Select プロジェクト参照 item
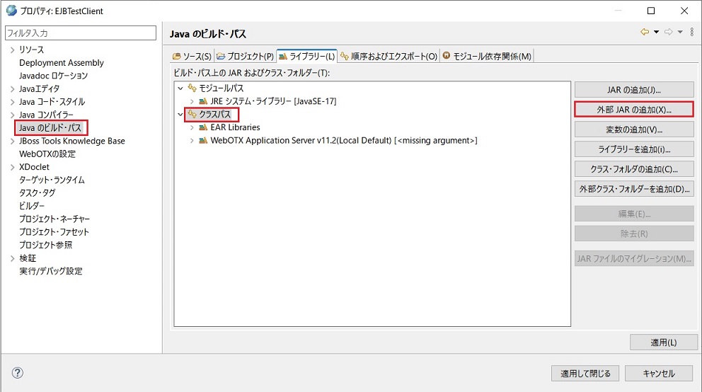The image size is (702, 392). point(45,245)
